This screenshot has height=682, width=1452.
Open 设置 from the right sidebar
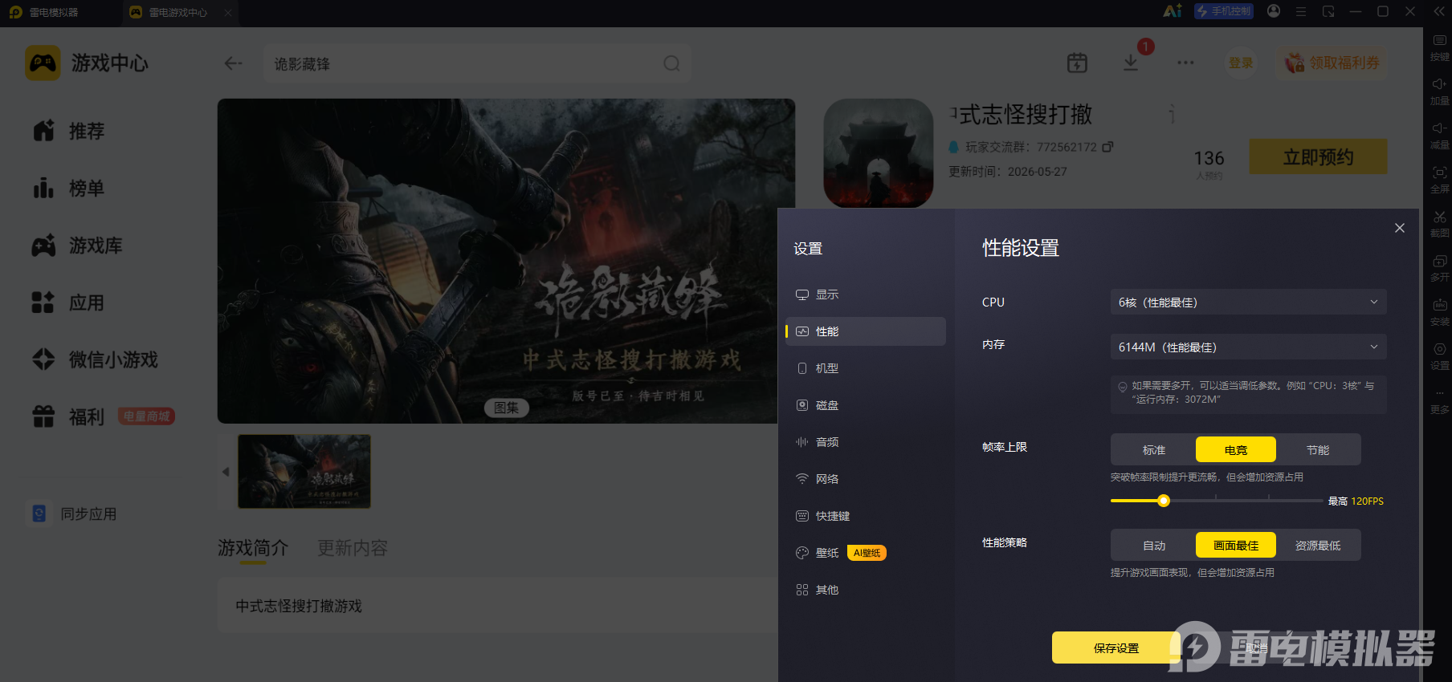point(1439,355)
